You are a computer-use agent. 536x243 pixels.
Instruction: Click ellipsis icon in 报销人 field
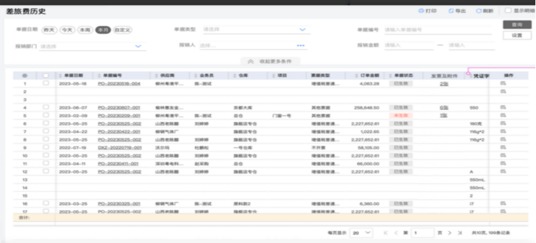[301, 46]
